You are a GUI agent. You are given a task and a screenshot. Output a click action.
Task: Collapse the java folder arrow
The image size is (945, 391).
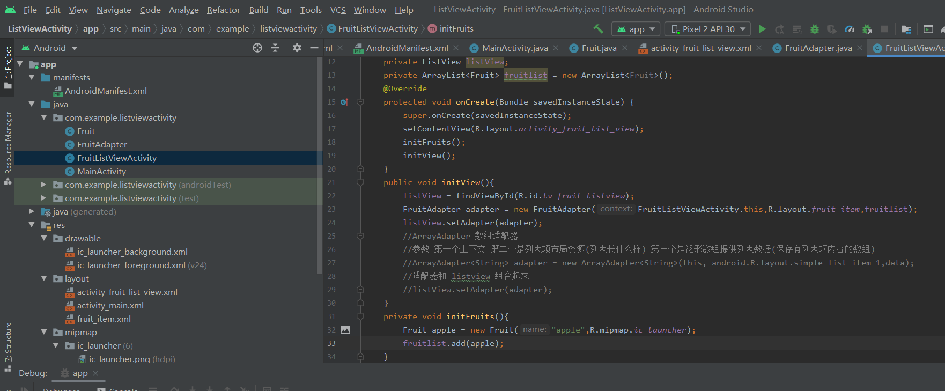(x=32, y=104)
